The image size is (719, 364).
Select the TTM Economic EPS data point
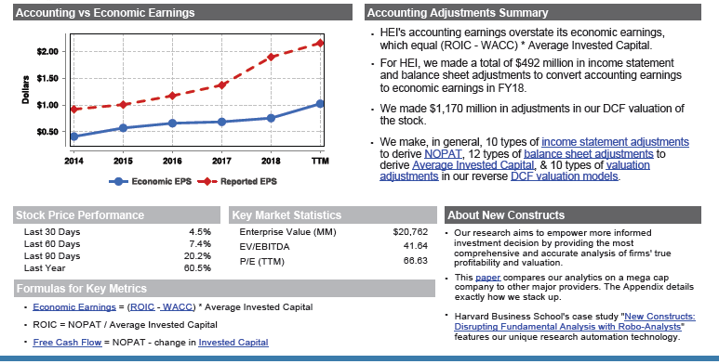point(320,104)
